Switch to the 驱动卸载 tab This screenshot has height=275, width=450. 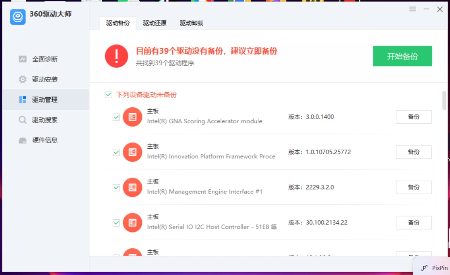tap(191, 23)
